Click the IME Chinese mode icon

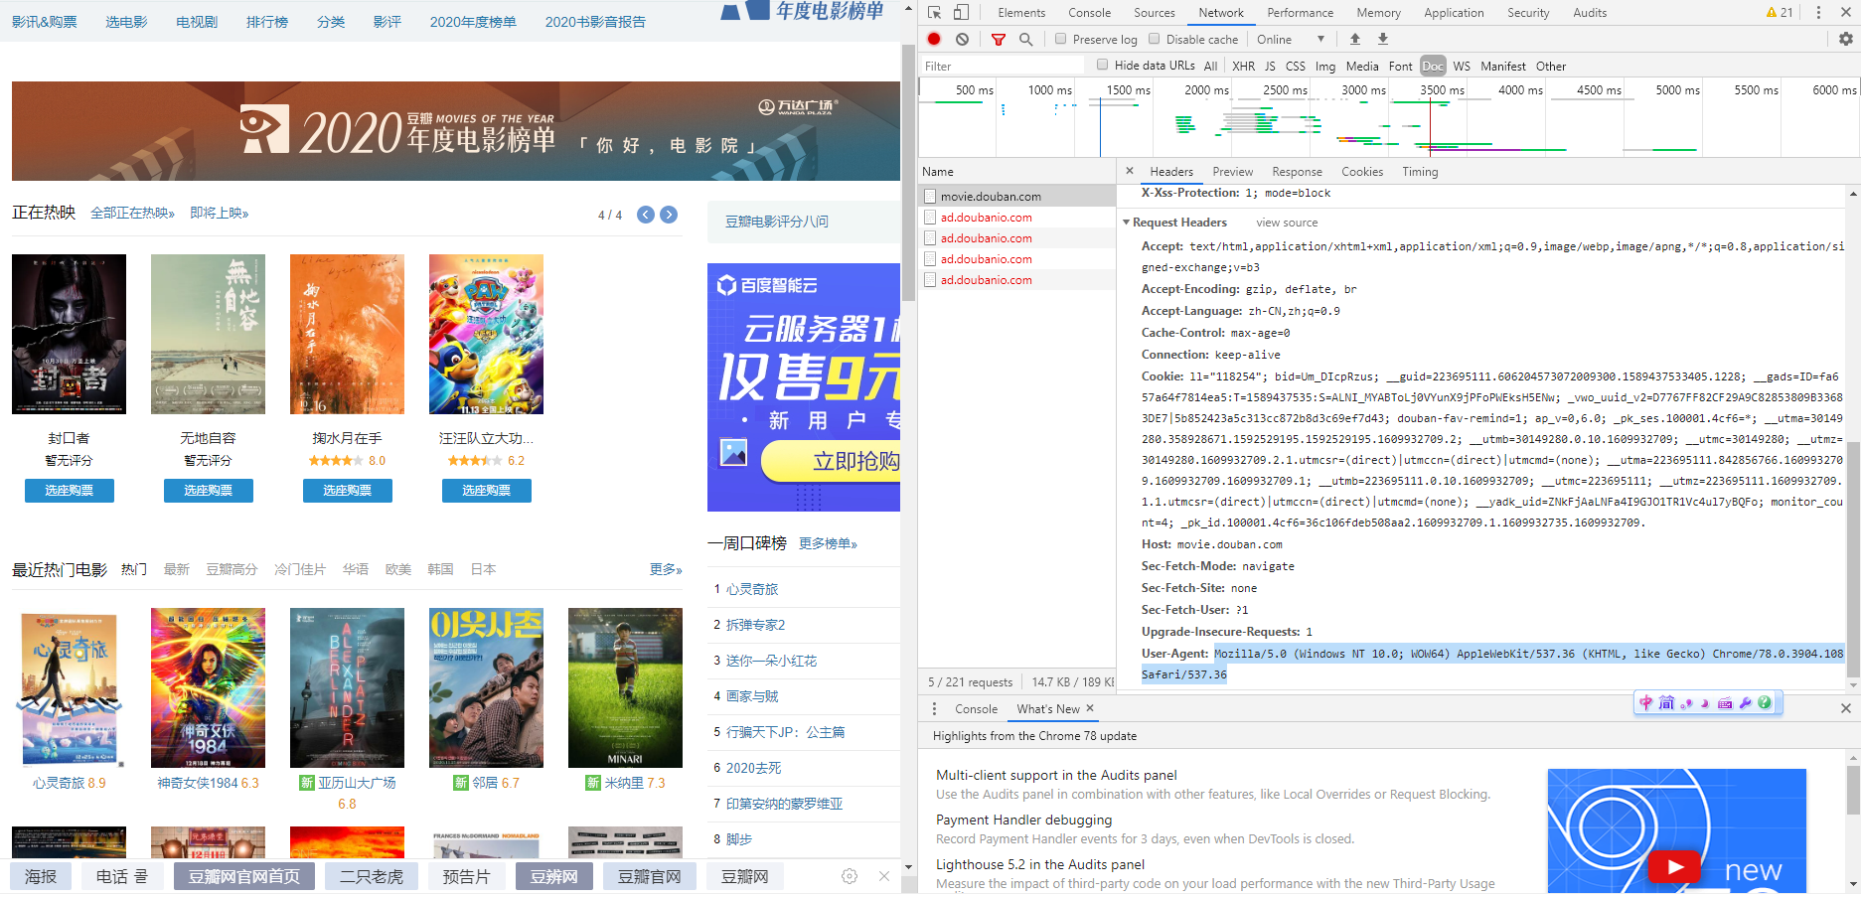(x=1646, y=702)
